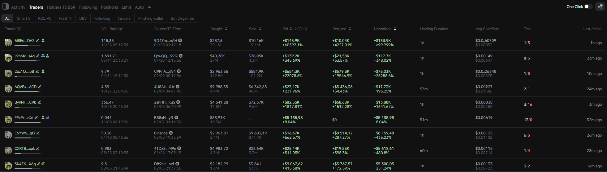Sort the table by Sold column
Image resolution: width=607 pixels, height=172 pixels.
[x=260, y=29]
